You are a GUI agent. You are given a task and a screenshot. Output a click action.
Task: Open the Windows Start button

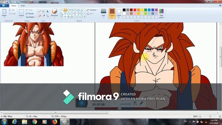click(x=4, y=122)
